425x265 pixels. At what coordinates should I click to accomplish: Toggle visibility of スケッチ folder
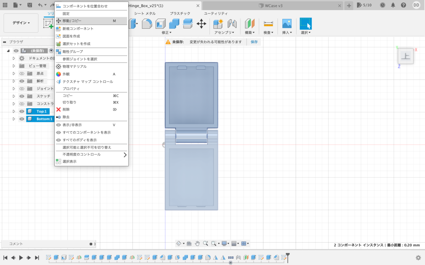click(22, 96)
